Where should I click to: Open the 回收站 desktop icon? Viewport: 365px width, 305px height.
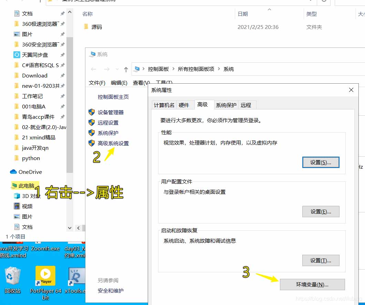tap(13, 280)
